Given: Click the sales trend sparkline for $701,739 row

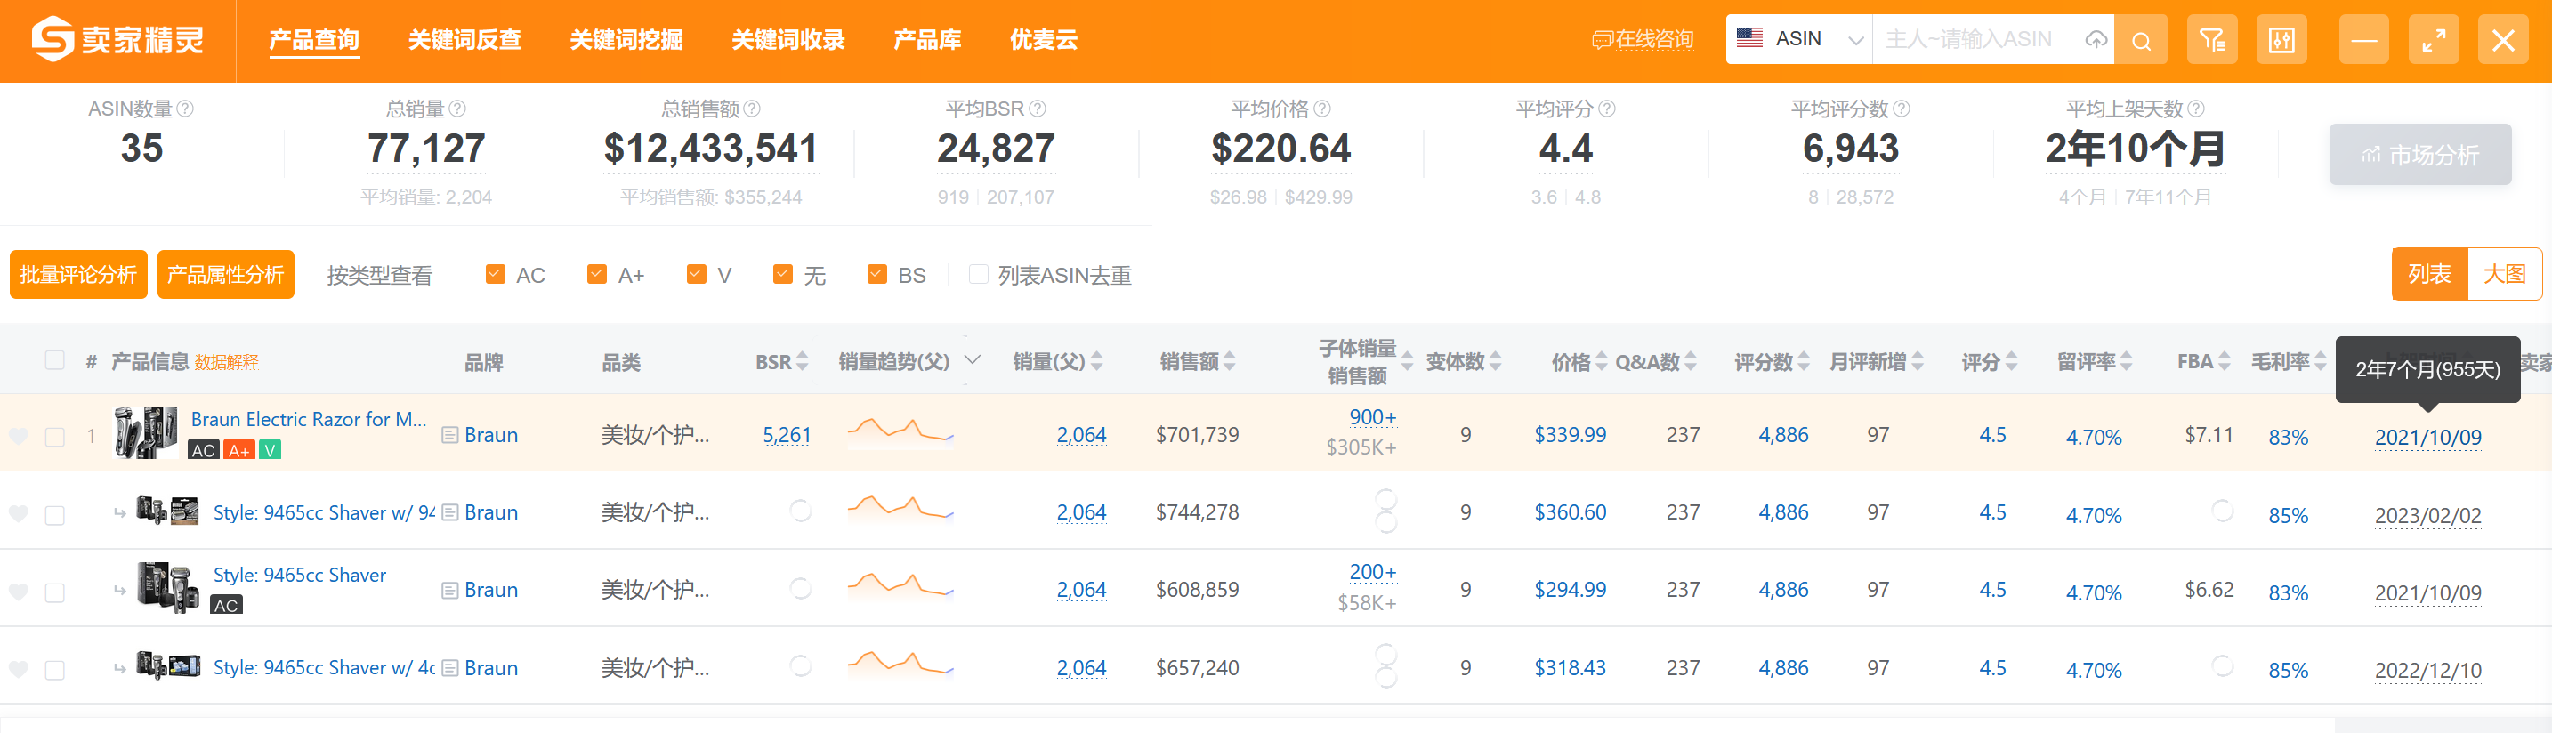Looking at the screenshot, I should (x=900, y=431).
